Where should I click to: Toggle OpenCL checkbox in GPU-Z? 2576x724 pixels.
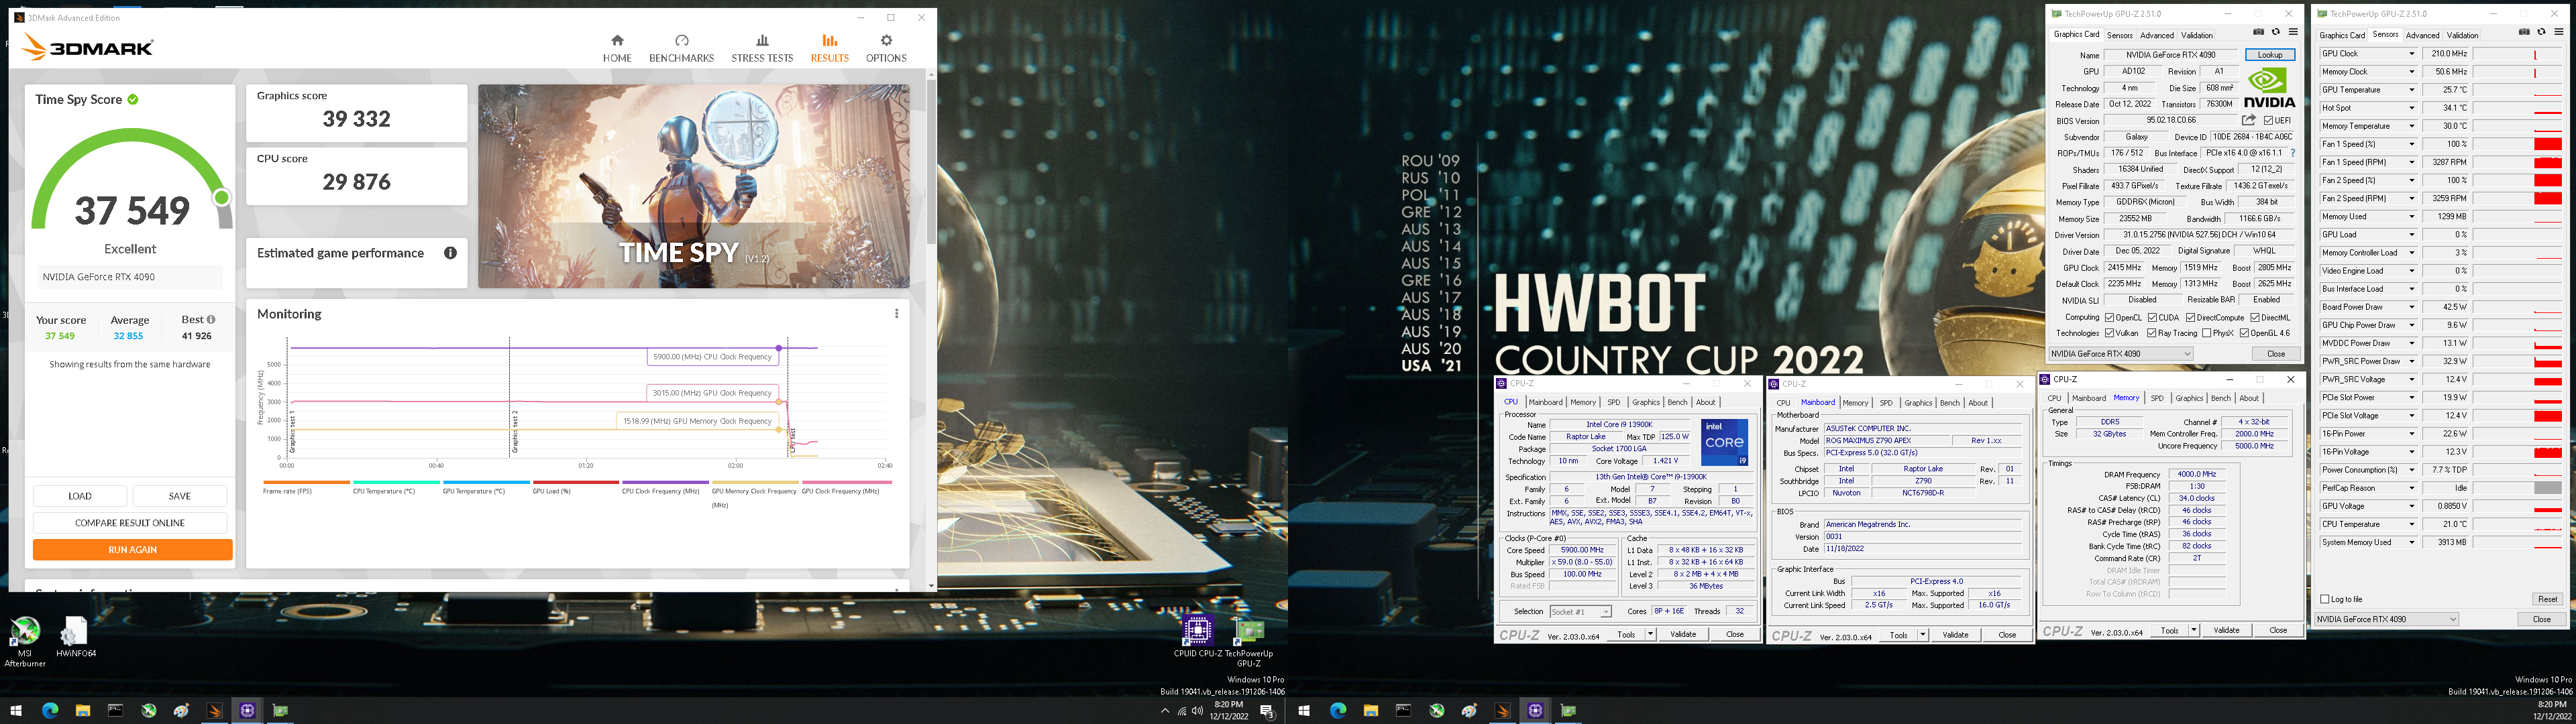click(2109, 318)
